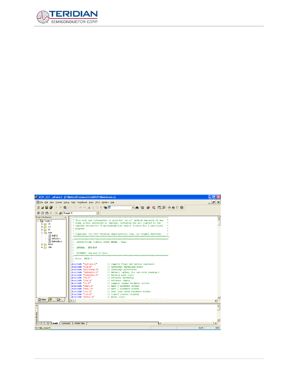Click the Open file toolbar icon

pos(43,208)
